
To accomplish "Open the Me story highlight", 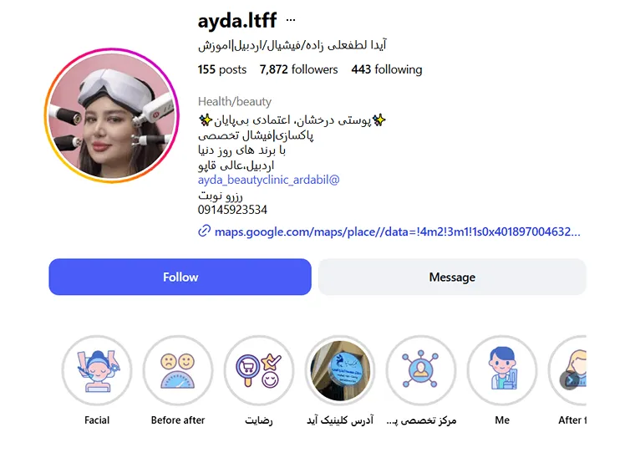I will [502, 370].
